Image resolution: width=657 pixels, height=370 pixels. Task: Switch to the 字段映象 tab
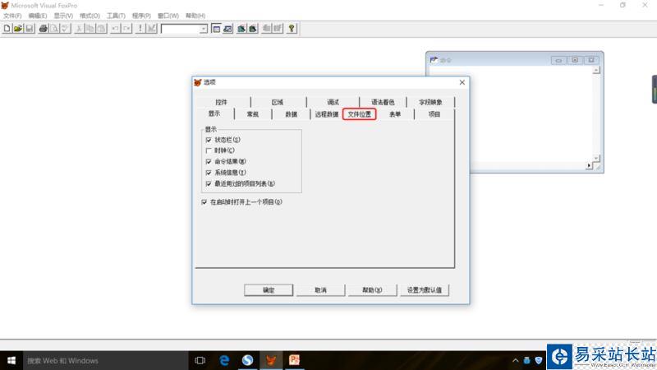pyautogui.click(x=430, y=102)
